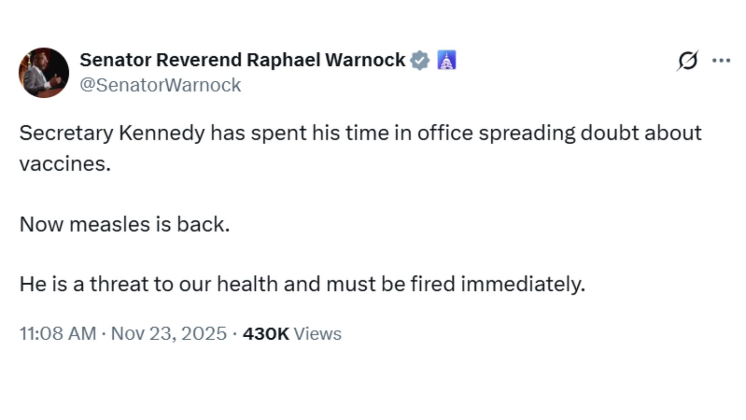Click the gray verified checkmark badge
746x420 pixels.
coord(419,60)
